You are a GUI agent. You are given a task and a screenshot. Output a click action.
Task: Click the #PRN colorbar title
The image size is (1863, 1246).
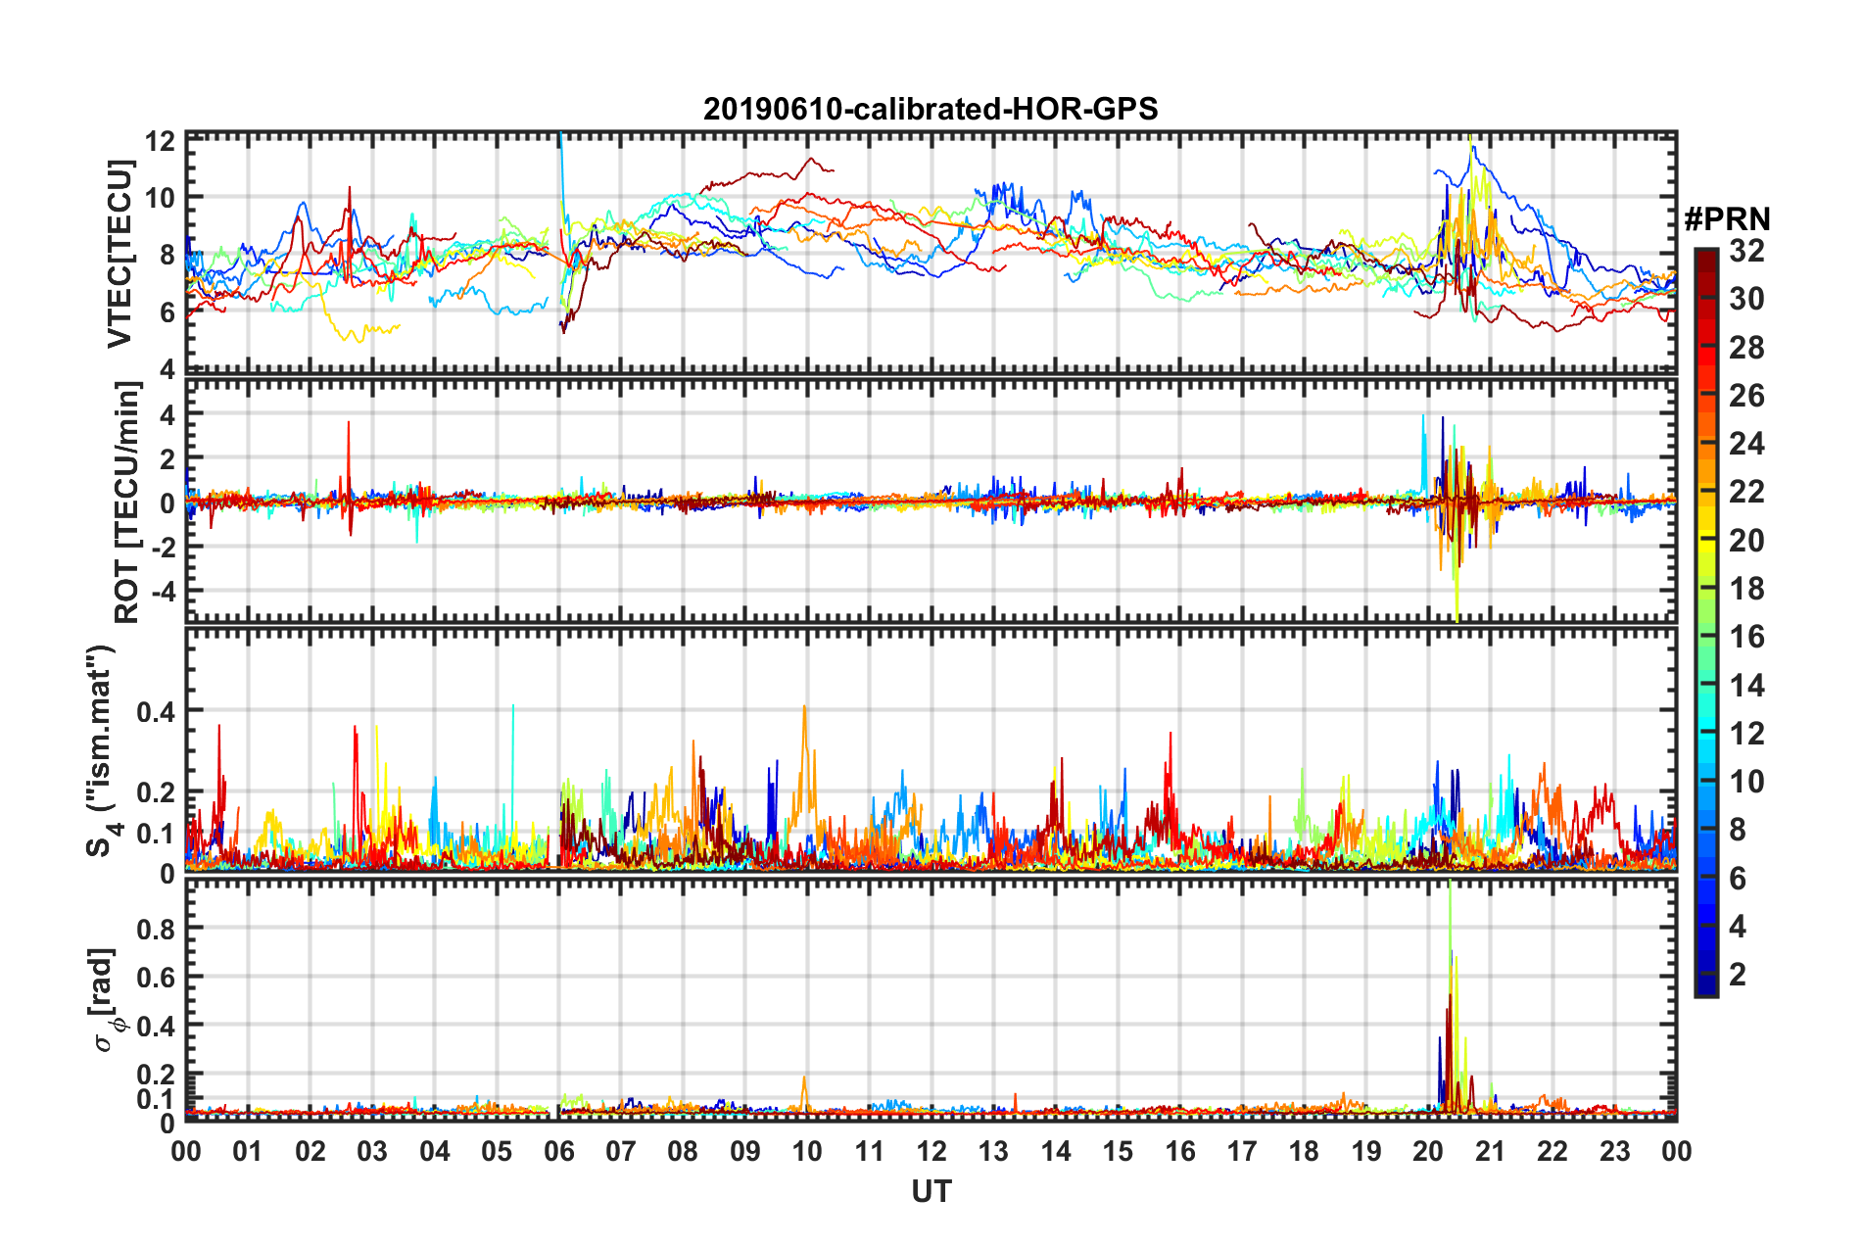[x=1727, y=218]
